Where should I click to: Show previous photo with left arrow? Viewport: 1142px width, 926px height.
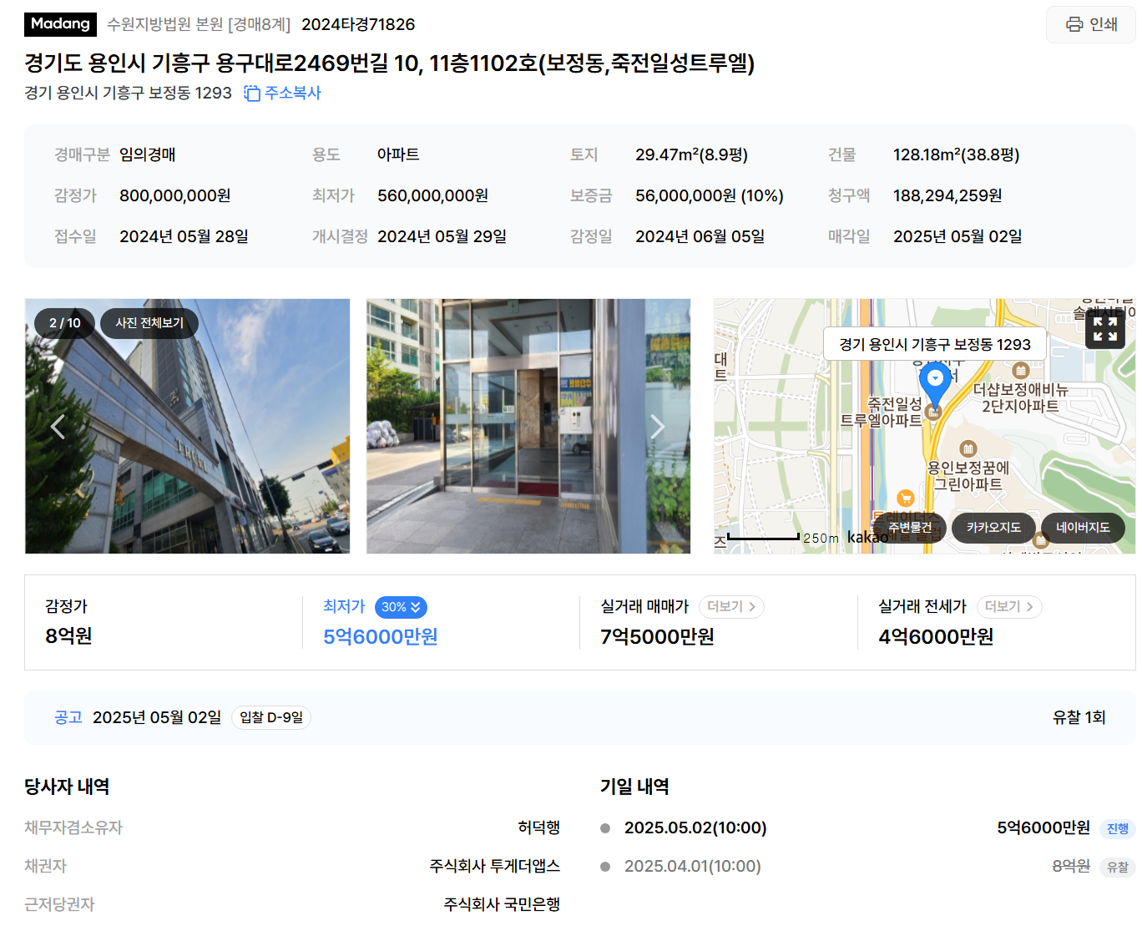58,427
